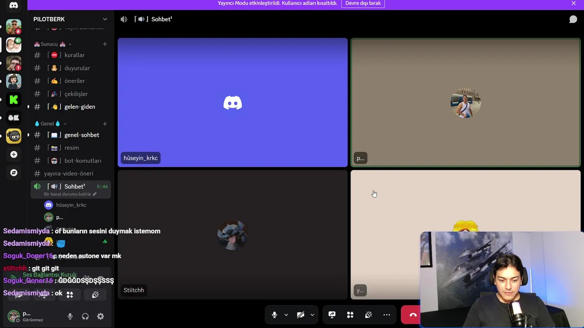Viewport: 584px width, 328px height.
Task: Click plus icon next to Genel category
Action: point(105,124)
